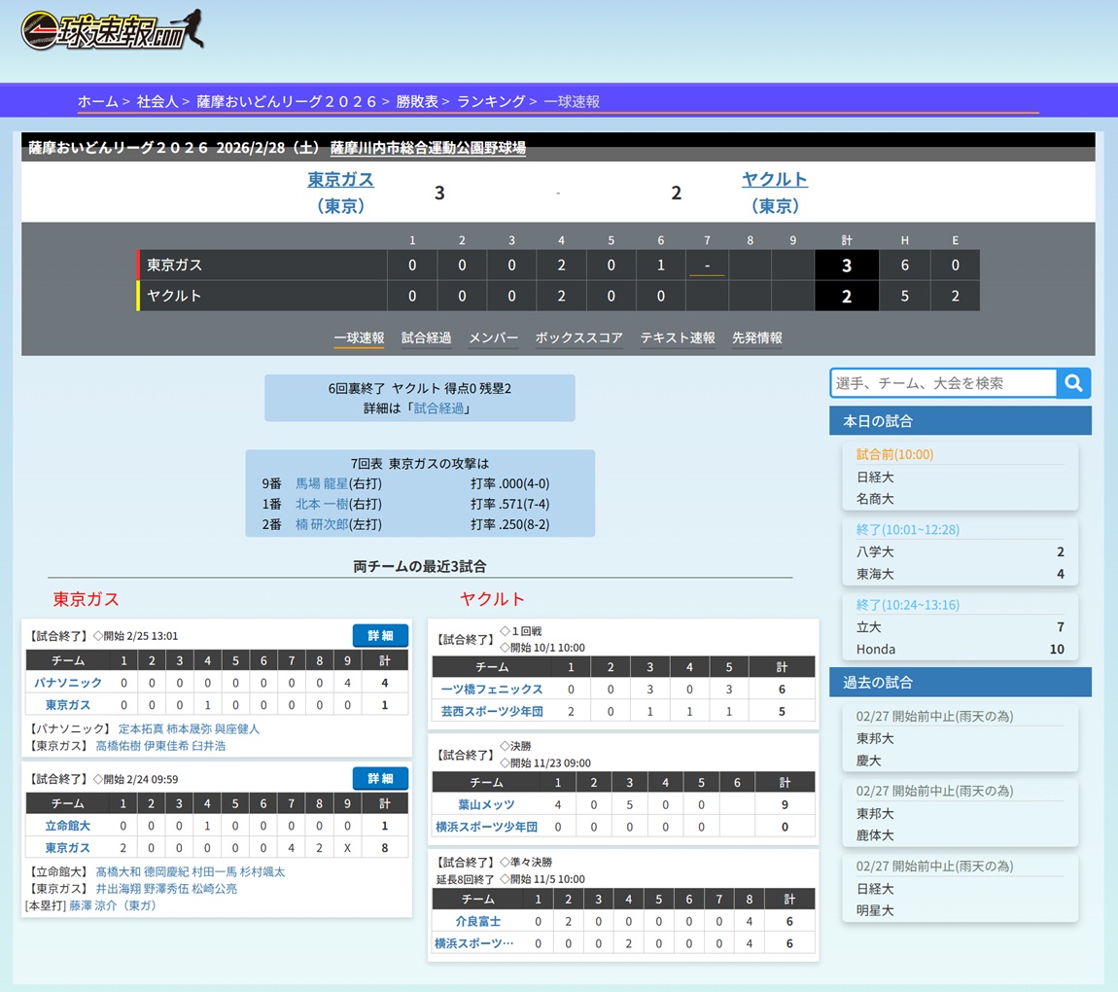Open 詳細 for the パナソニック game
The width and height of the screenshot is (1118, 992).
380,635
